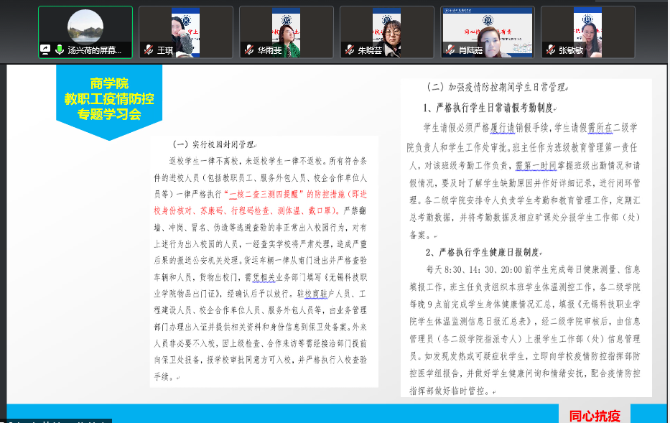Select 王琪's video thumbnail
Image resolution: width=670 pixels, height=423 pixels.
[x=185, y=27]
